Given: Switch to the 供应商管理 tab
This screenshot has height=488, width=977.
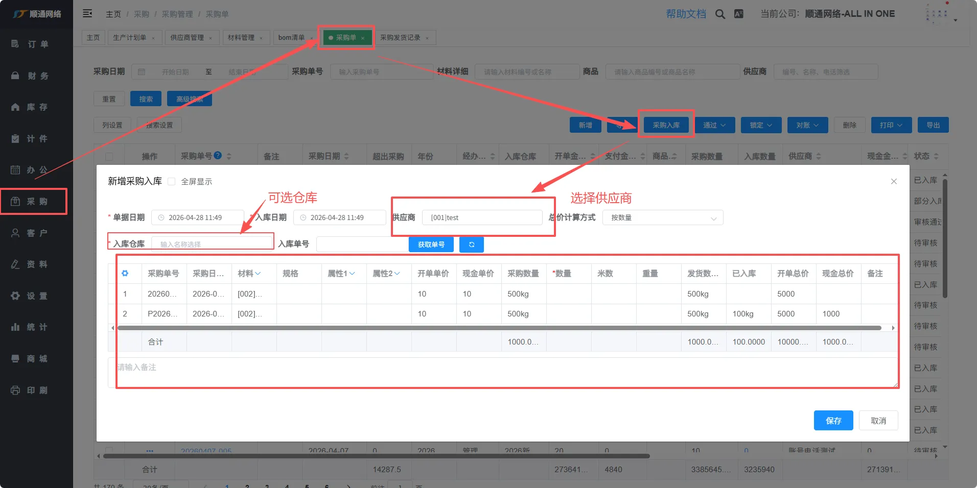Looking at the screenshot, I should point(187,38).
